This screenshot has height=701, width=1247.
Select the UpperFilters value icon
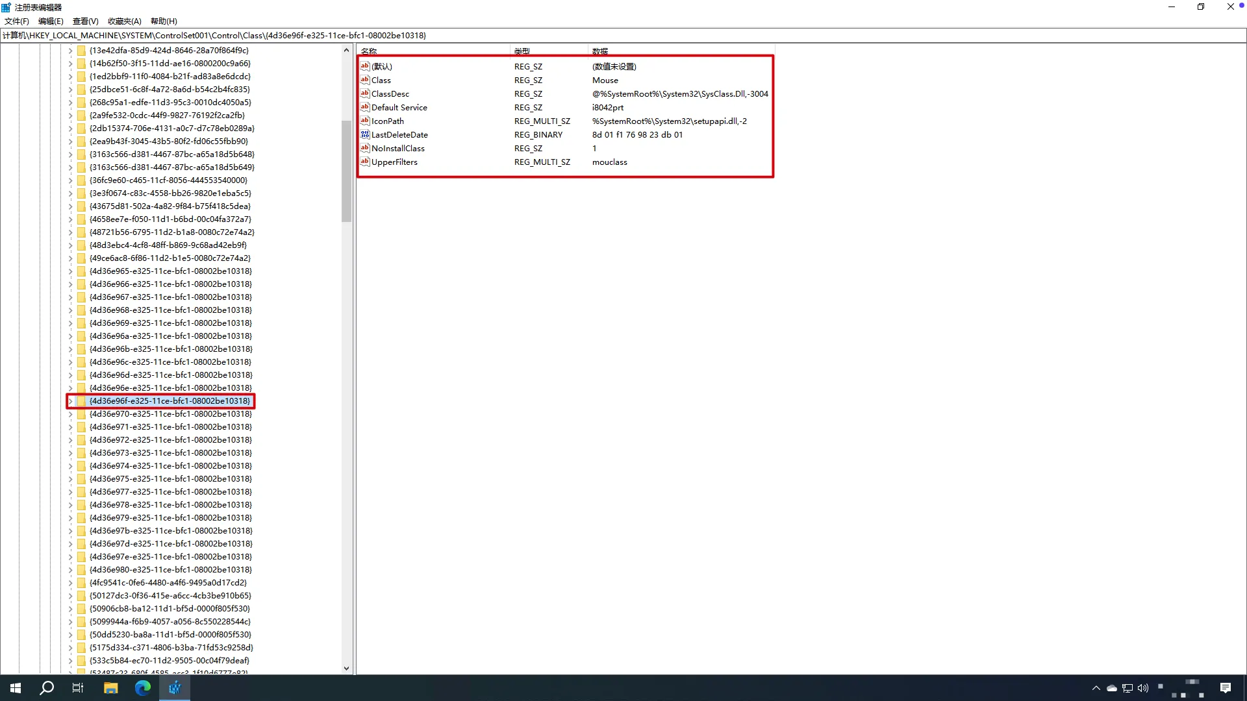pos(365,162)
